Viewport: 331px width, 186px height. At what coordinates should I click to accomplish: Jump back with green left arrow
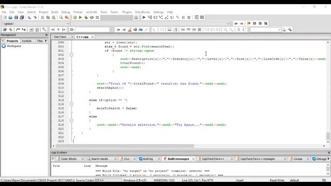pyautogui.click(x=236, y=24)
